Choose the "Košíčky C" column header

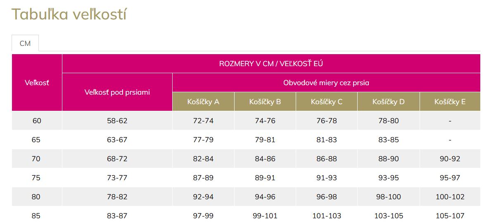point(327,102)
